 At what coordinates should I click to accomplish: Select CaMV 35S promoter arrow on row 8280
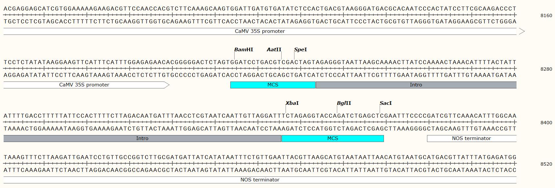pyautogui.click(x=84, y=85)
